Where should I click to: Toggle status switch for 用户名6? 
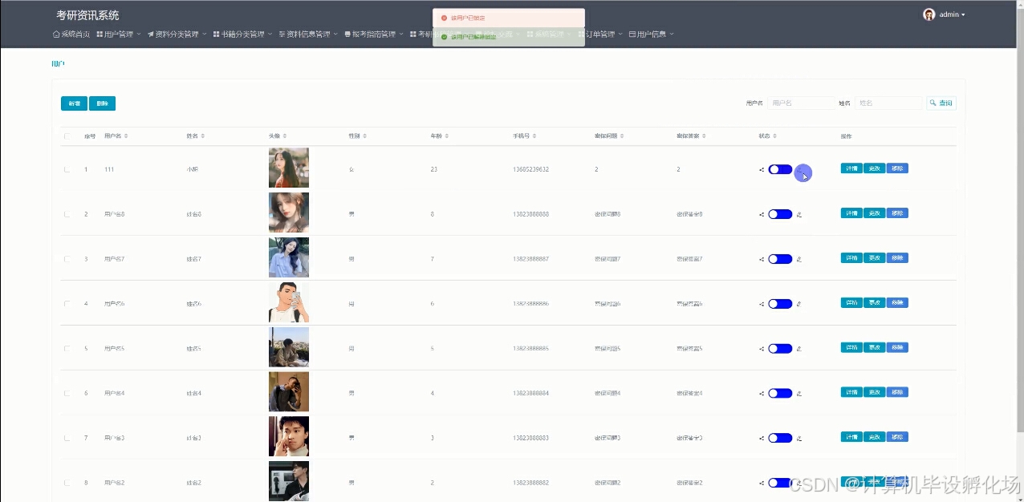click(780, 304)
